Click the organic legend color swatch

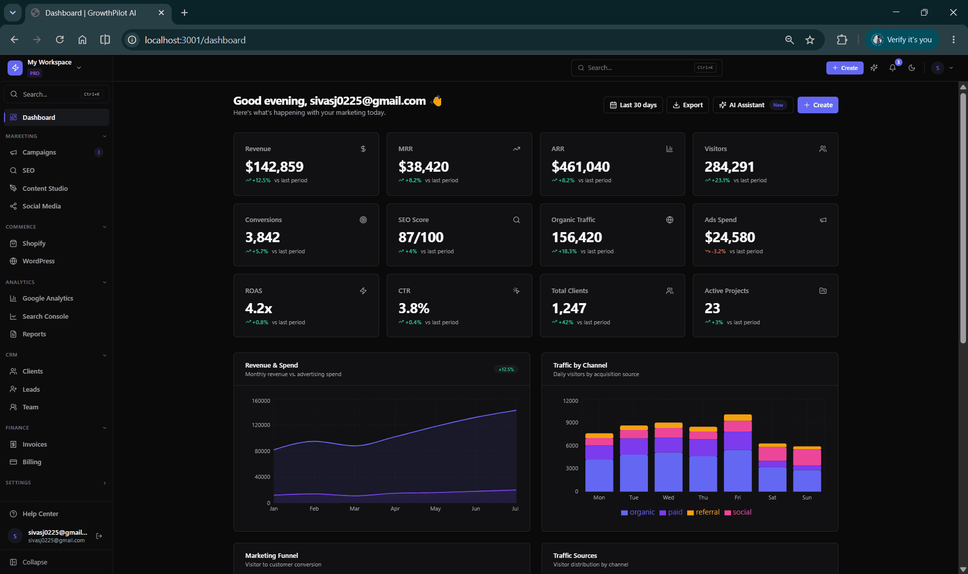tap(624, 513)
